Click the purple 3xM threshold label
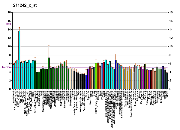Image resolution: width=180 pixels, height=130 pixels. pyautogui.click(x=8, y=24)
